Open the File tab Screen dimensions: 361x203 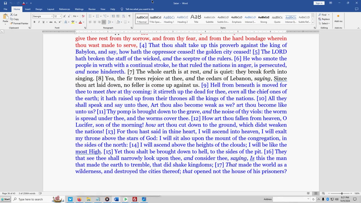coord(5,9)
